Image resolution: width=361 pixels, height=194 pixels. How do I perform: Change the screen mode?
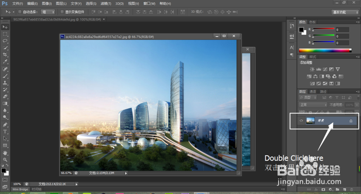coord(5,187)
